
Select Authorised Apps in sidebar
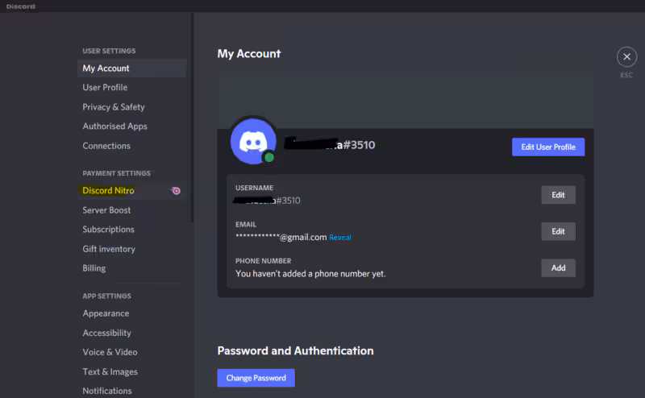point(114,126)
